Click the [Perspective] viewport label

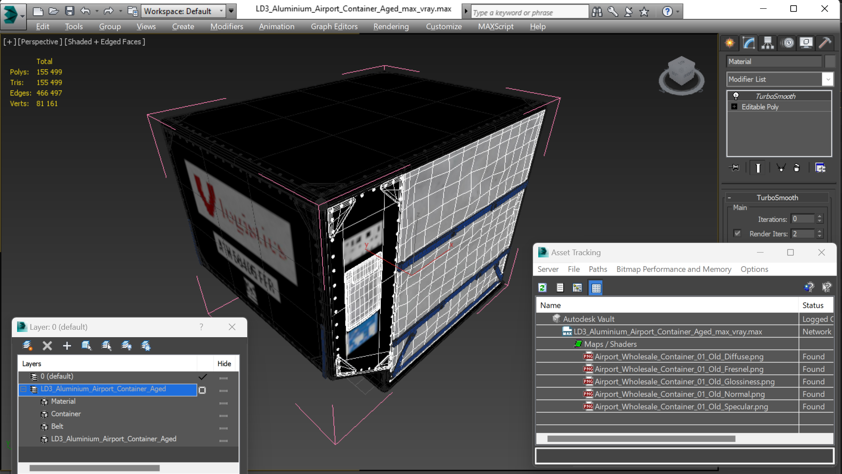[39, 42]
